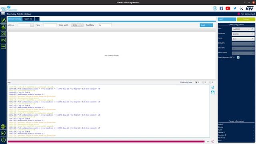Open the hamburger main menu

pyautogui.click(x=3, y=14)
